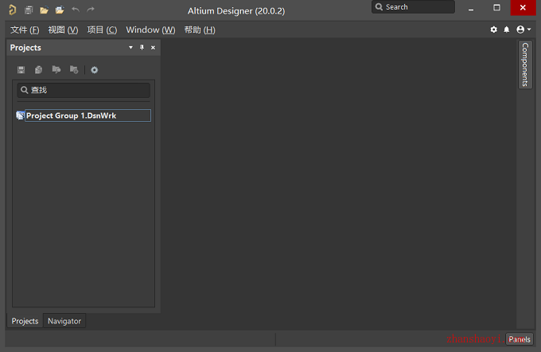The height and width of the screenshot is (352, 541).
Task: Click Compile project icon in Projects panel
Action: (39, 70)
